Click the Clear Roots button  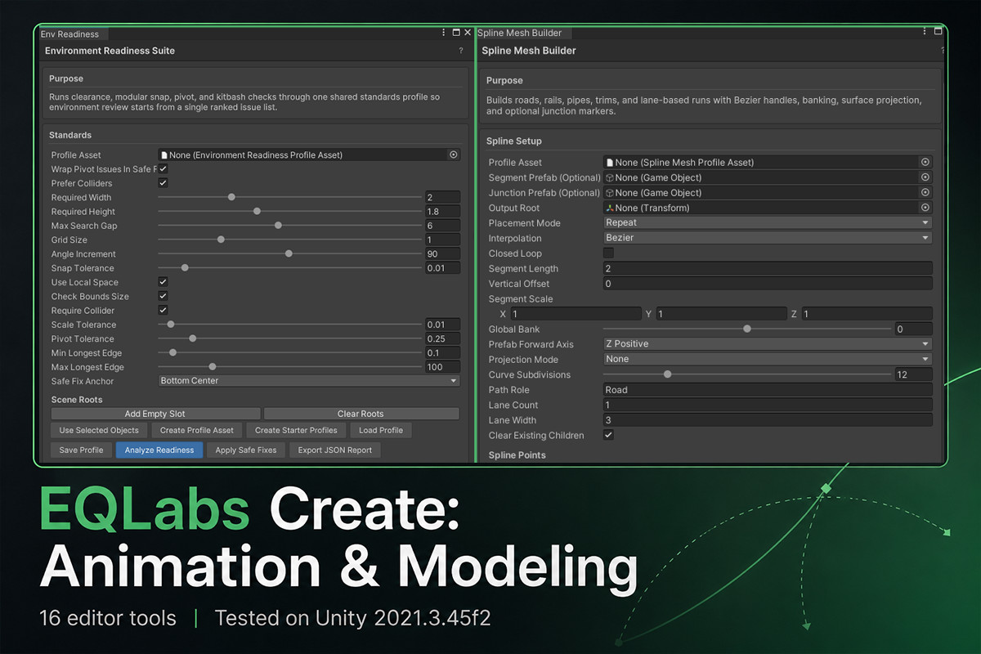(x=361, y=414)
